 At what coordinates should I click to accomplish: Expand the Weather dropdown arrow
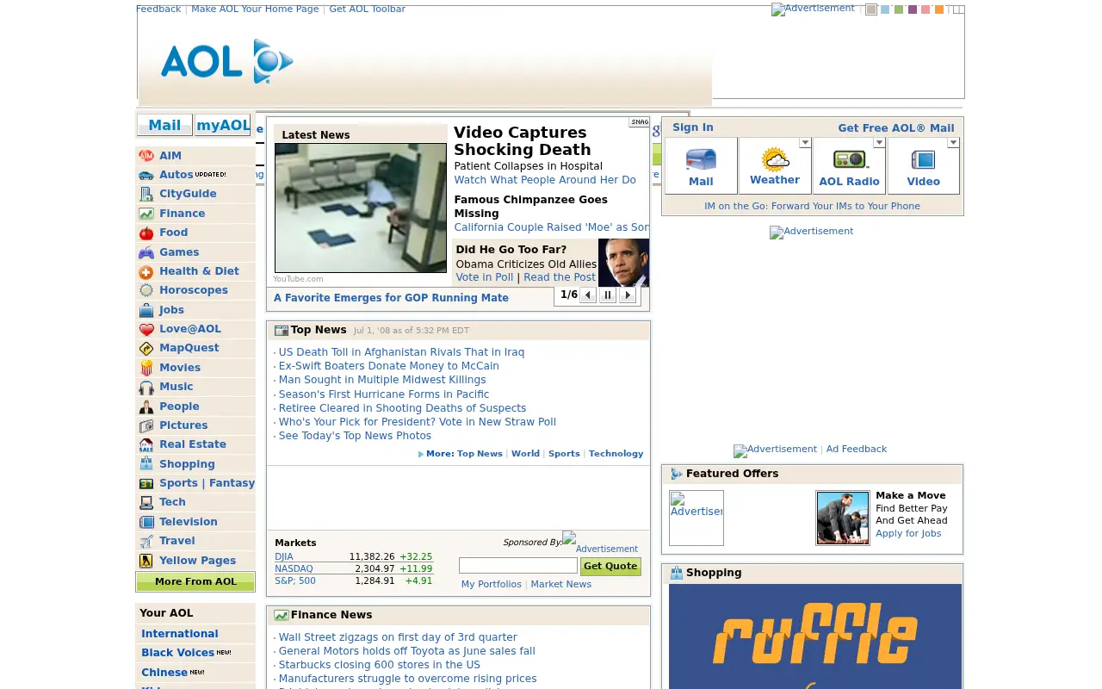click(805, 143)
